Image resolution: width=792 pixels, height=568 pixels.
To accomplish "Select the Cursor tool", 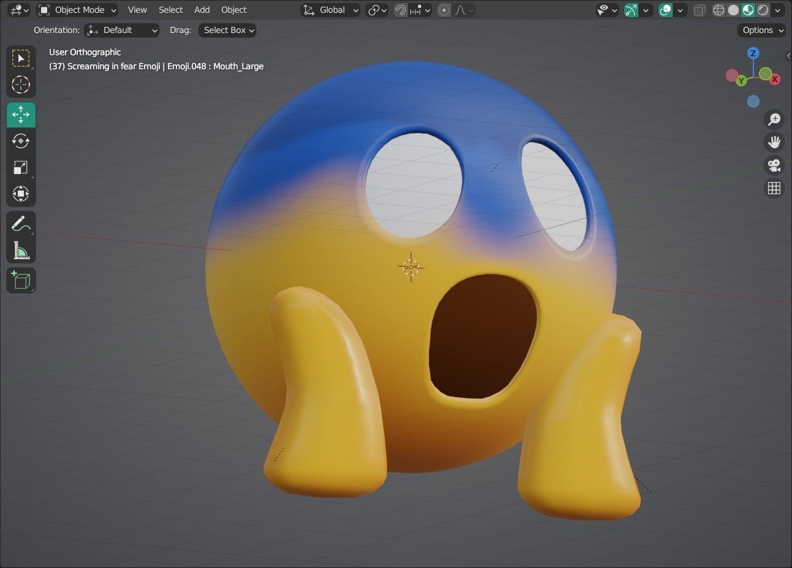I will pos(21,85).
